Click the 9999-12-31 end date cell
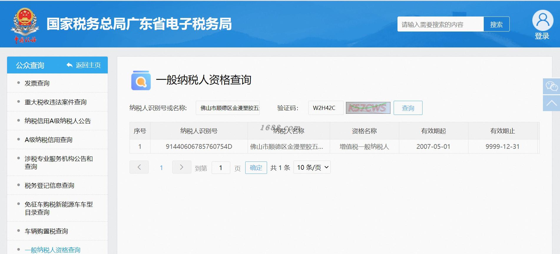 503,146
